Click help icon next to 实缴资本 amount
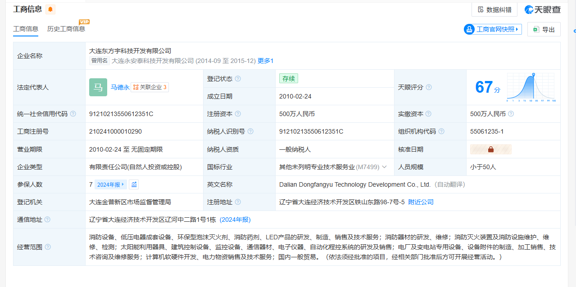 point(511,114)
